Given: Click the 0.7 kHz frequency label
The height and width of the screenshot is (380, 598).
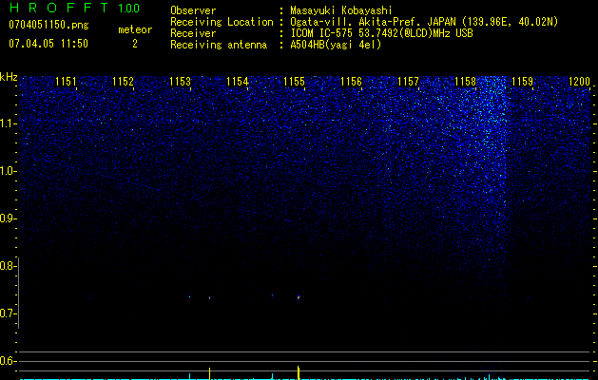Looking at the screenshot, I should tap(9, 313).
